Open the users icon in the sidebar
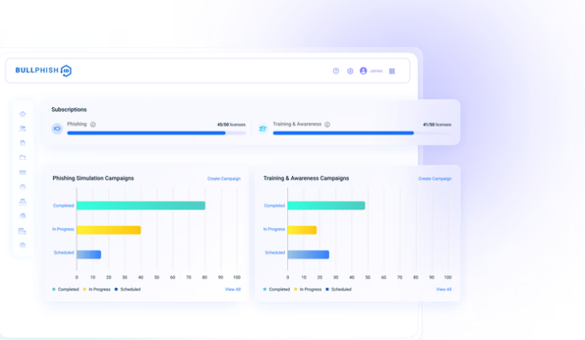 pos(22,128)
